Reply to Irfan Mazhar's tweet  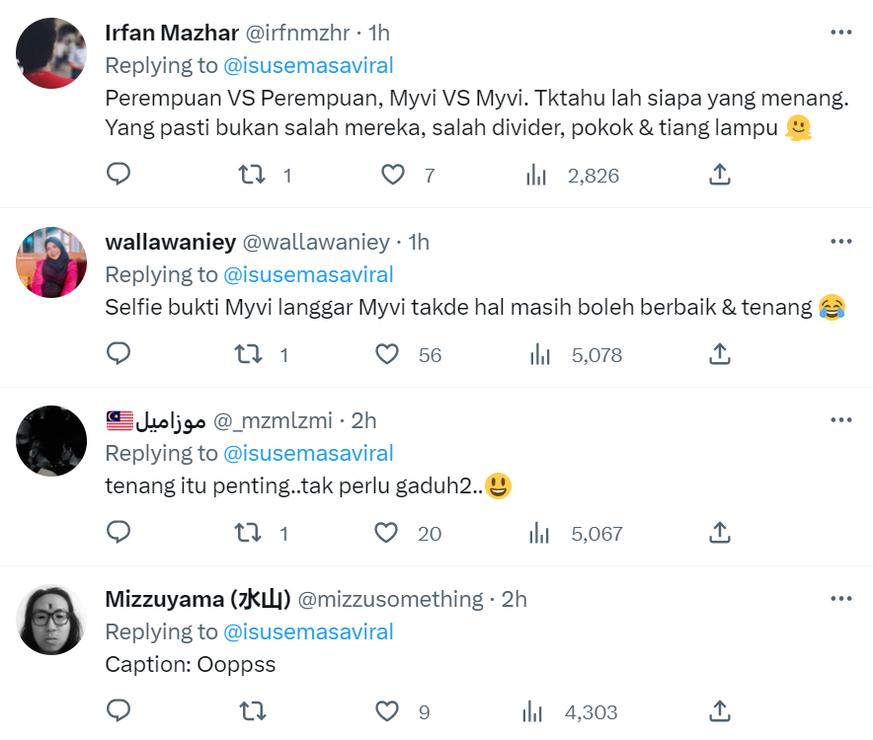119,176
